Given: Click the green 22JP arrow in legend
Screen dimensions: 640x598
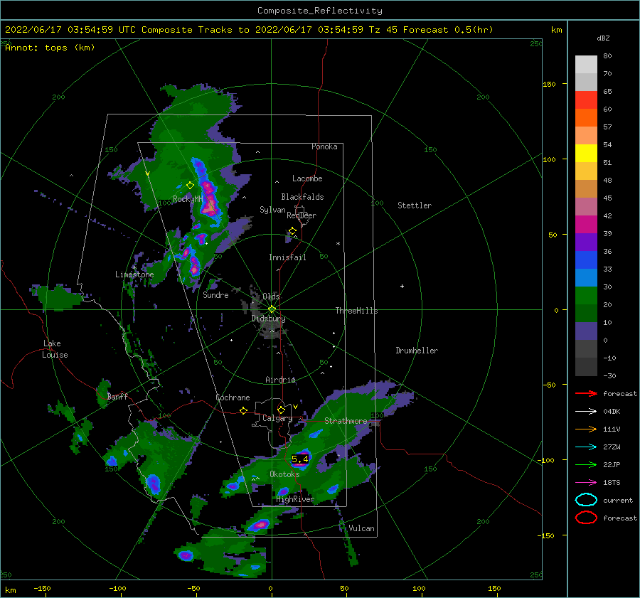Looking at the screenshot, I should 586,464.
